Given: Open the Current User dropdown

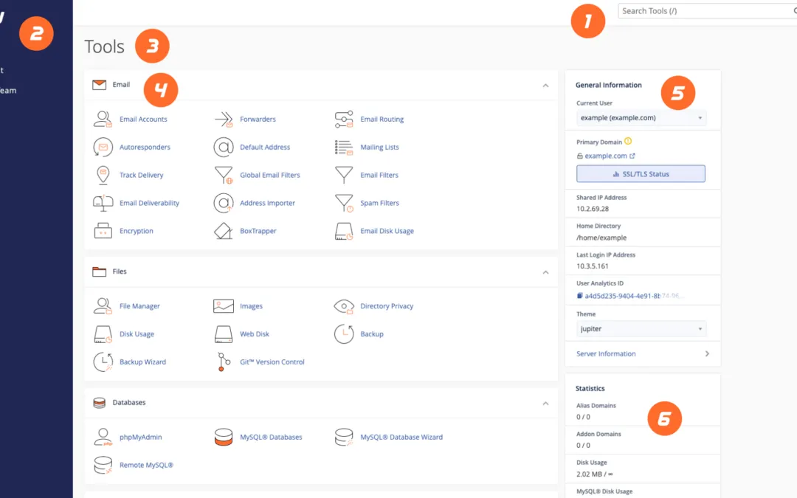Looking at the screenshot, I should pos(640,117).
